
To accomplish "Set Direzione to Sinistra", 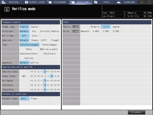I will (45, 31).
